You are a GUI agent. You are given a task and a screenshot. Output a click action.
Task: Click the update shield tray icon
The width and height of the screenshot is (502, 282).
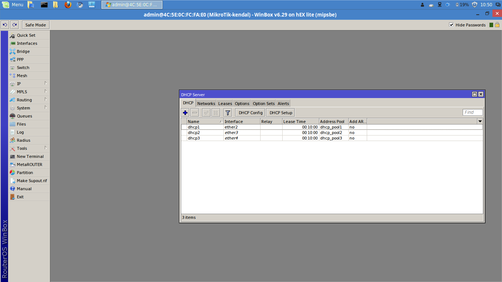pos(474,5)
